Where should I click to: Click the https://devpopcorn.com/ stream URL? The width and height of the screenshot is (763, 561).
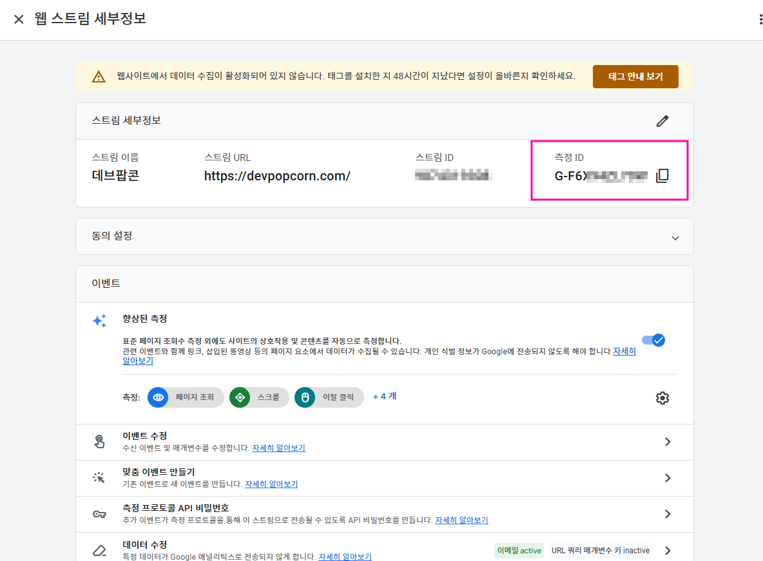[x=277, y=176]
